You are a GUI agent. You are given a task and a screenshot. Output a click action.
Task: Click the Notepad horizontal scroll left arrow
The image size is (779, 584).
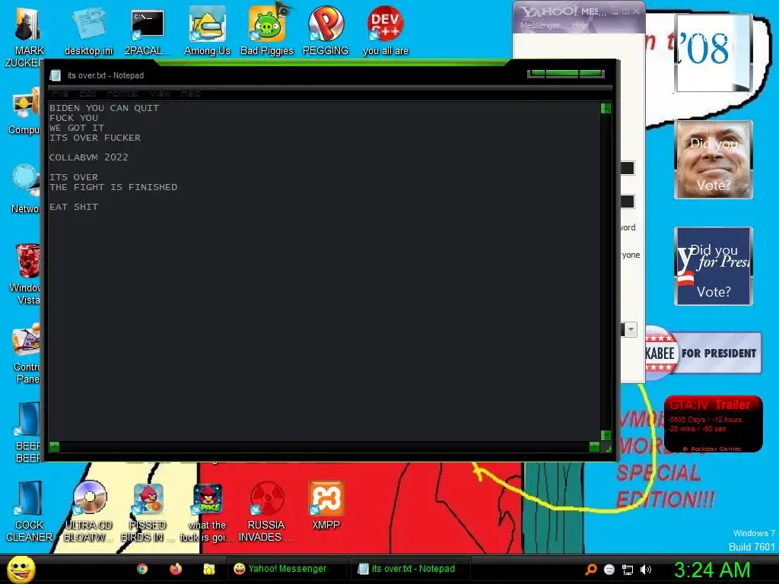[54, 446]
